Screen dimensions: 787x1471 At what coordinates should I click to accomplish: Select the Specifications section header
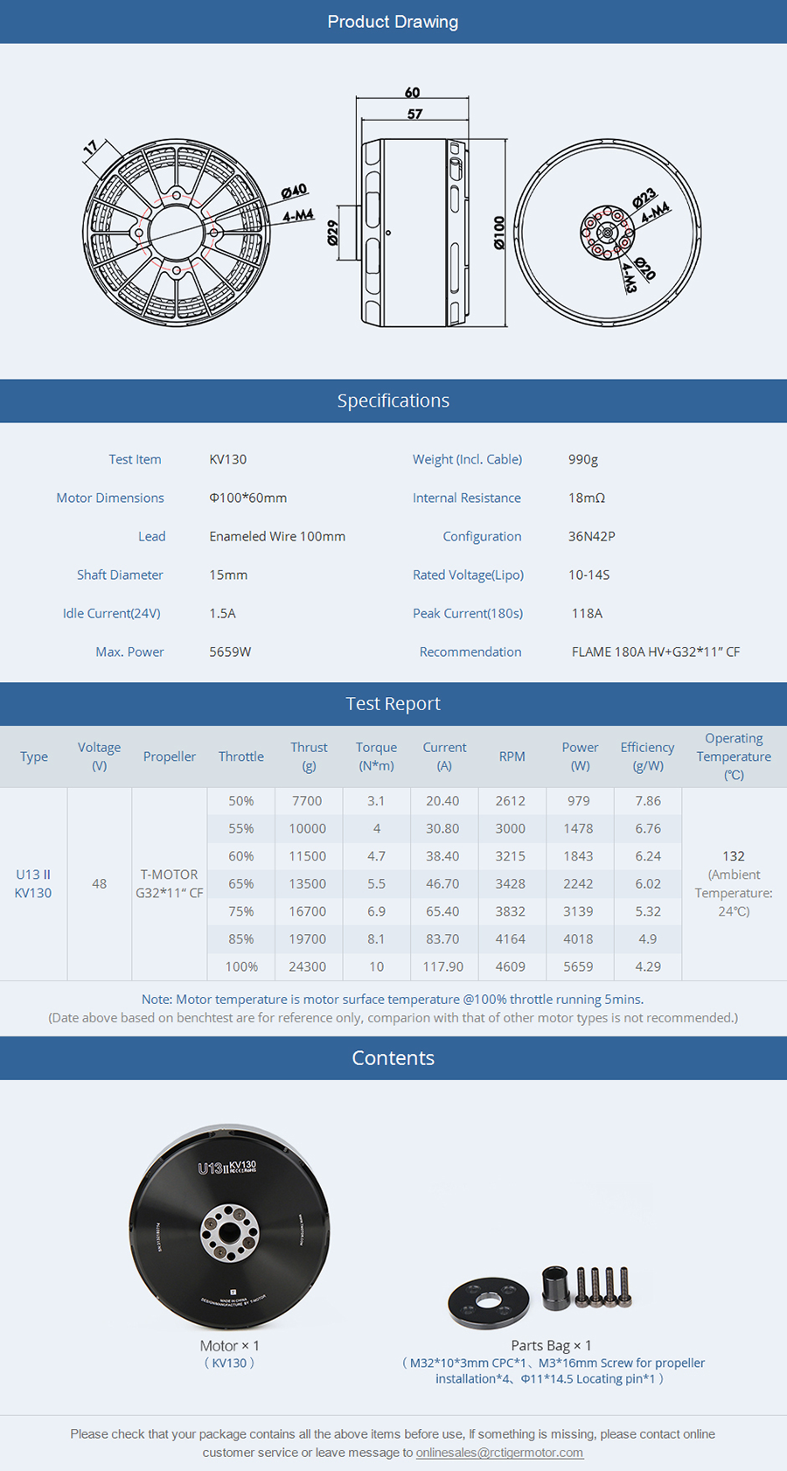[x=393, y=401]
